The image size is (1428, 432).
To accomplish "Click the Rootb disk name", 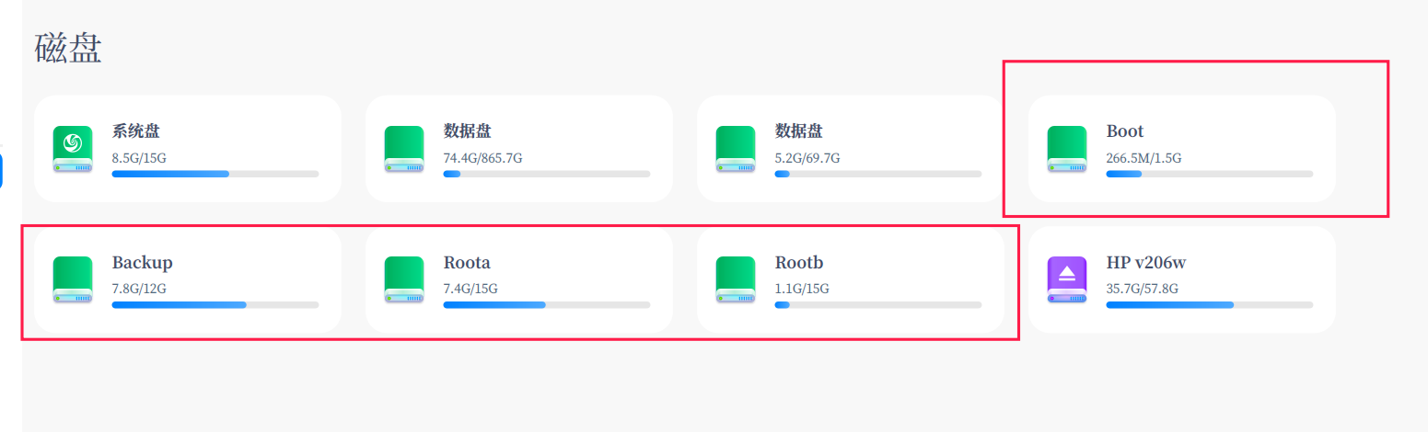I will (799, 263).
